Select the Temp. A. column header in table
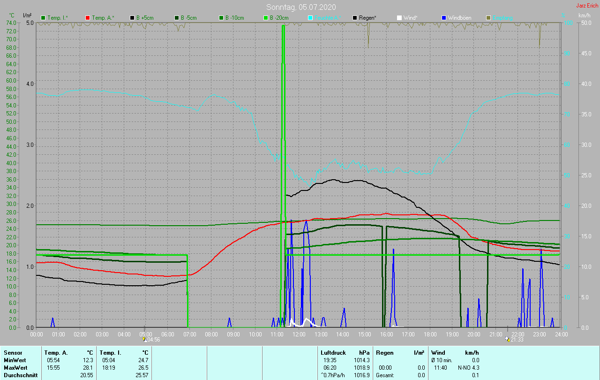600x380 pixels. tap(56, 352)
